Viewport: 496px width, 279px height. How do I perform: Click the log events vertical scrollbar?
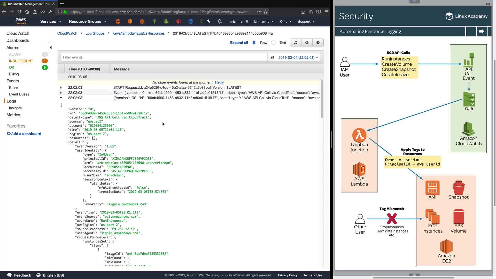pos(322,99)
